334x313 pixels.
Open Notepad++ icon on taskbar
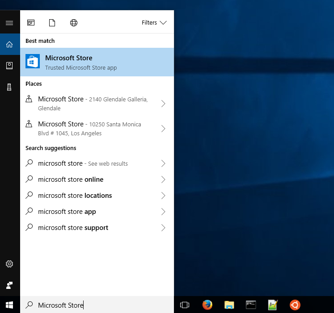pos(273,305)
